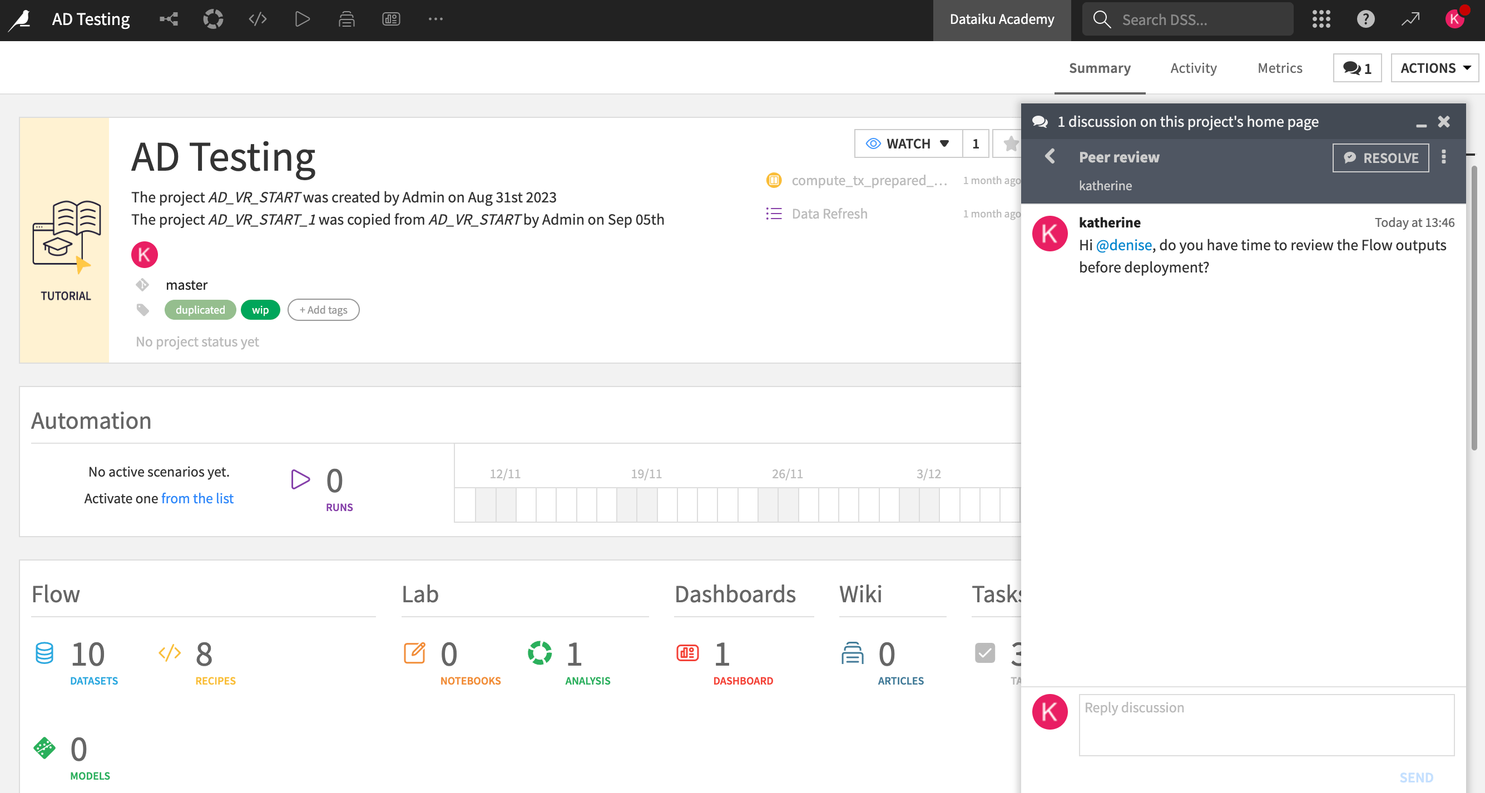Select the green 'duplicated' tag
The image size is (1485, 793).
pyautogui.click(x=200, y=310)
